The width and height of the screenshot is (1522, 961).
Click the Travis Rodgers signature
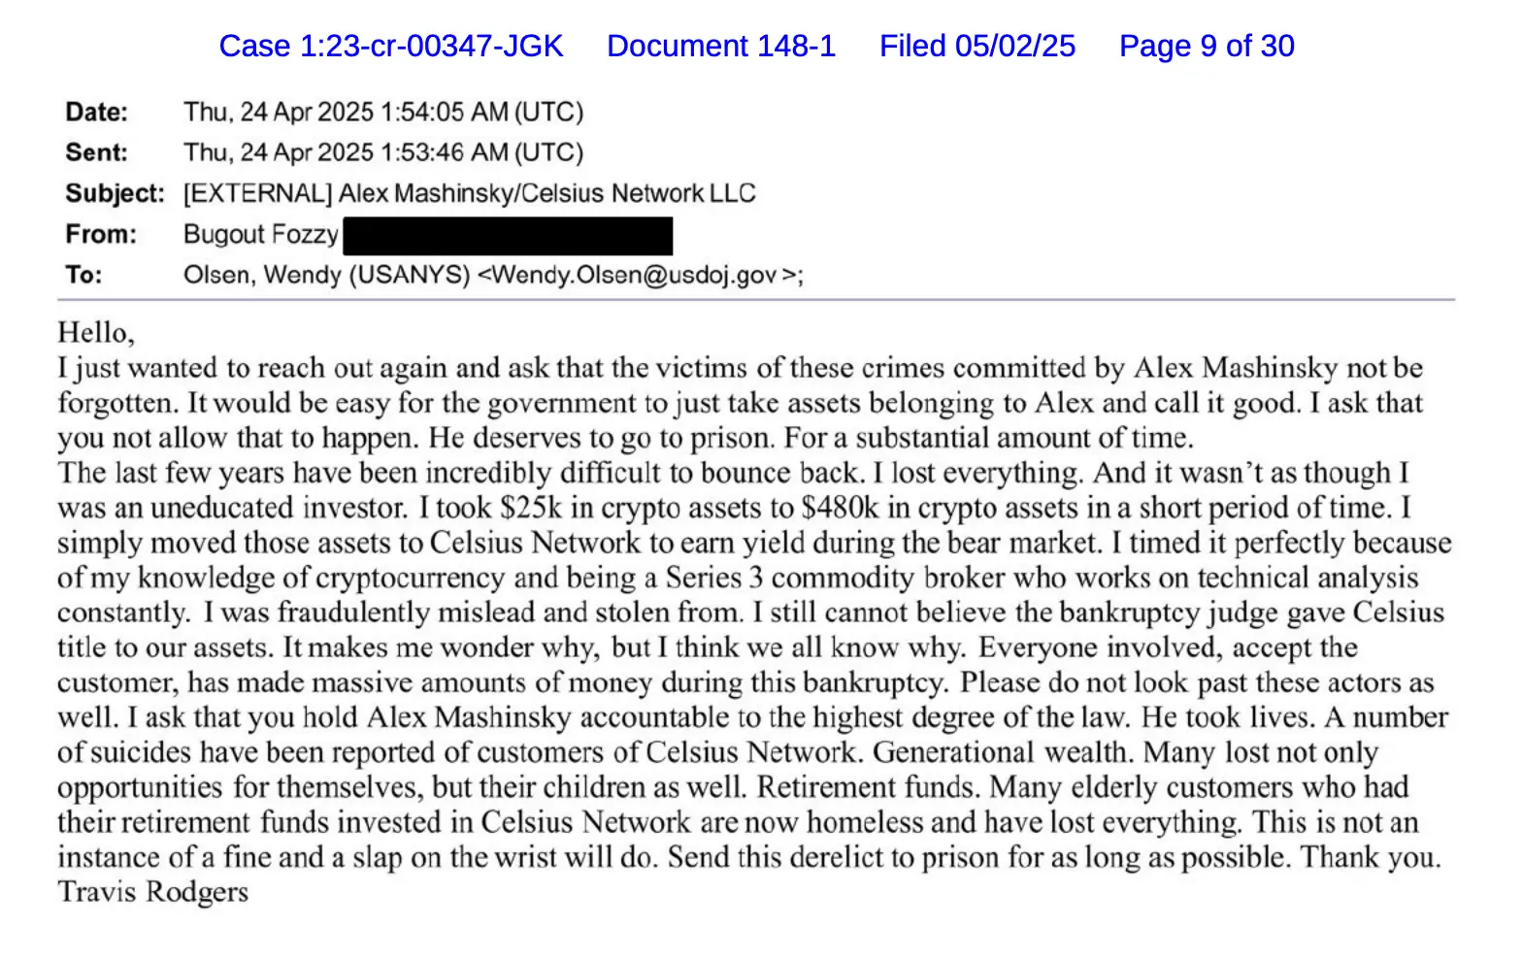[x=152, y=892]
